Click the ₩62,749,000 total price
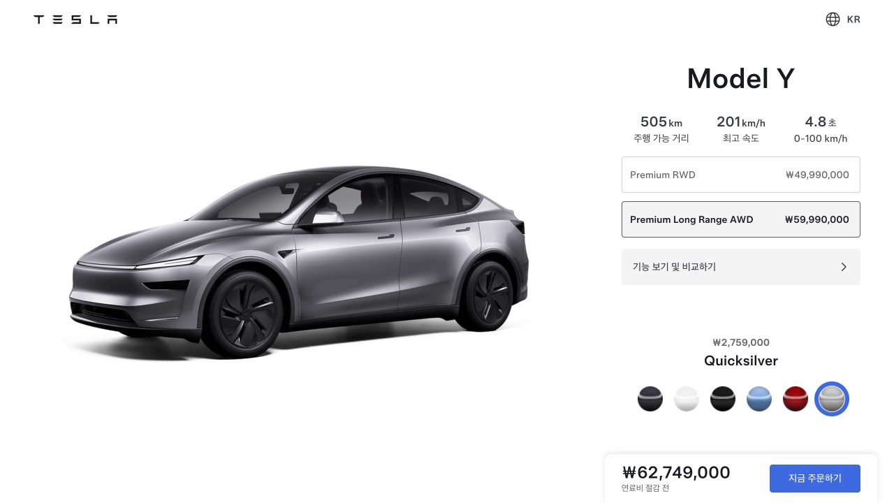 (676, 473)
